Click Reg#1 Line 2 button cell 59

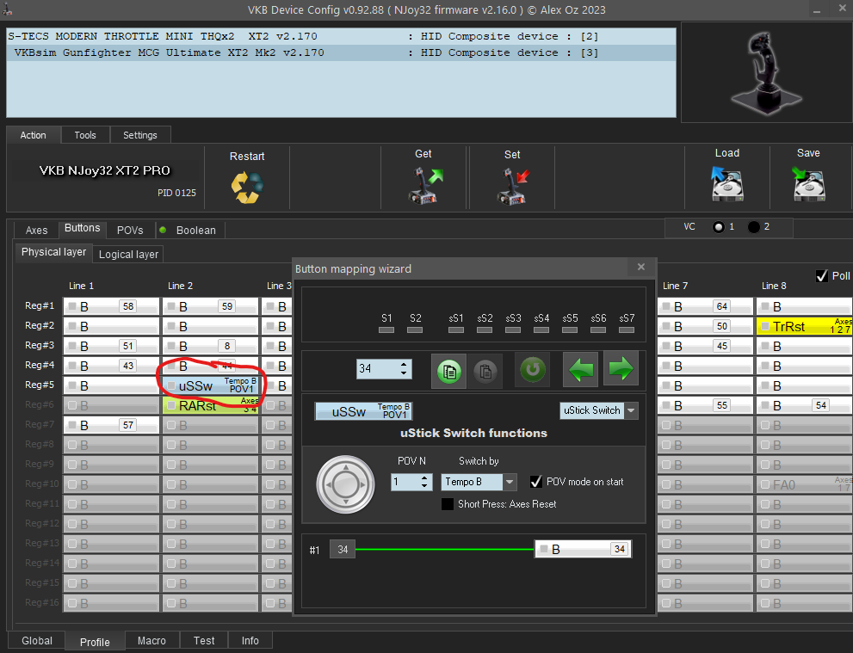(211, 306)
